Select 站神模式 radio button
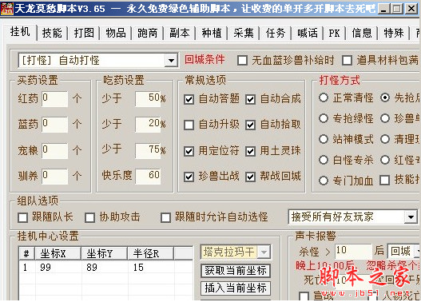 (x=324, y=139)
